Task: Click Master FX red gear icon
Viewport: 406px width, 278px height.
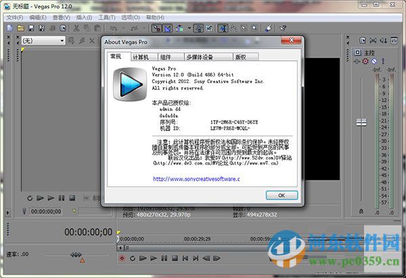Action: pyautogui.click(x=365, y=62)
